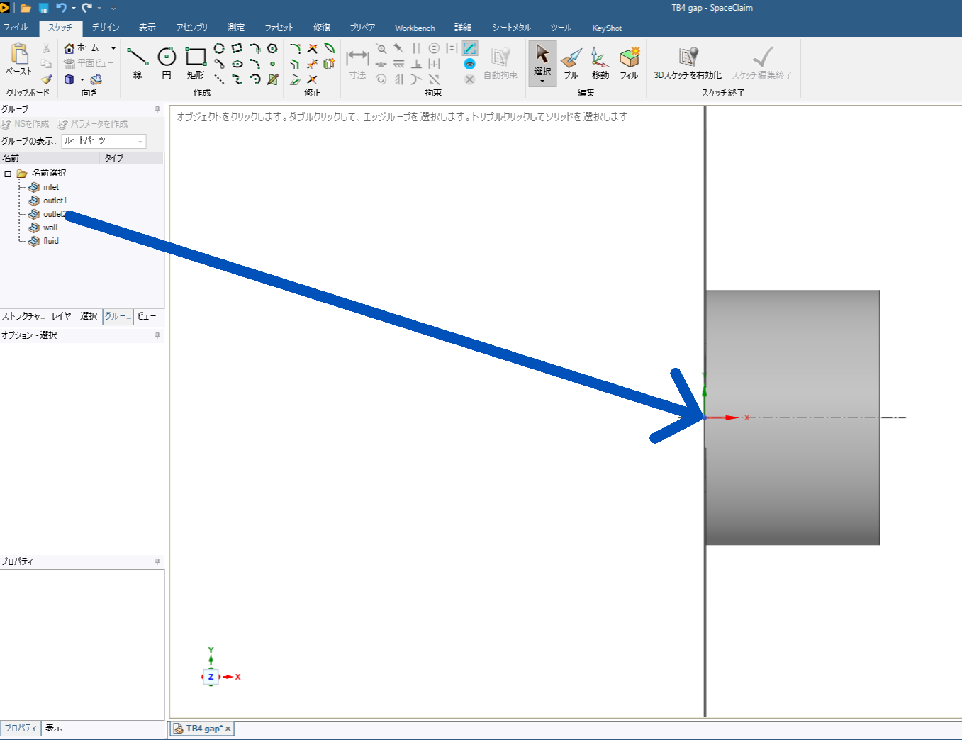Open the 測定 ribbon tab
This screenshot has width=962, height=740.
click(236, 28)
